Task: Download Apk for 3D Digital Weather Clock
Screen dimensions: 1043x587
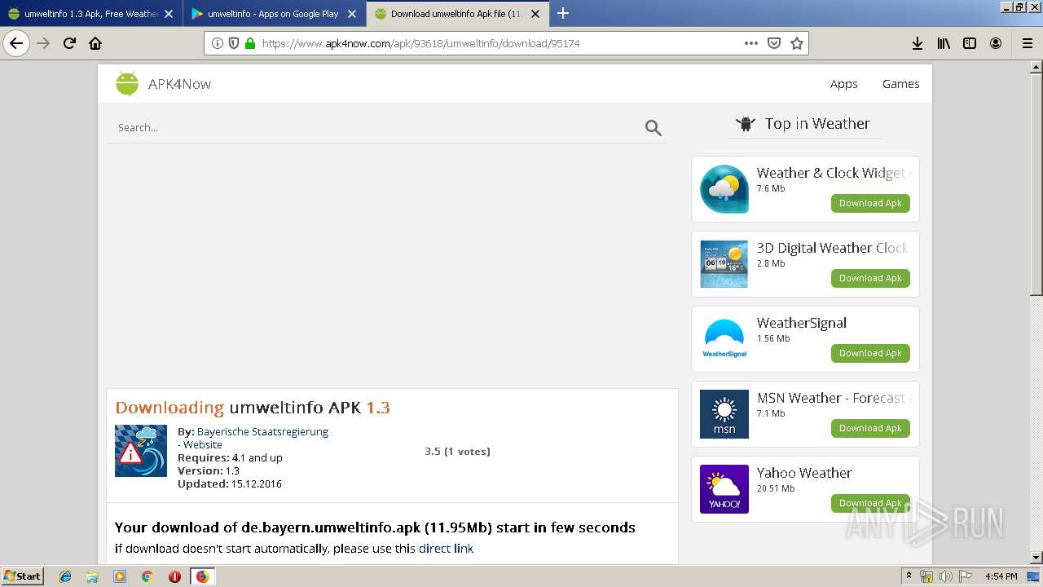Action: [x=870, y=278]
